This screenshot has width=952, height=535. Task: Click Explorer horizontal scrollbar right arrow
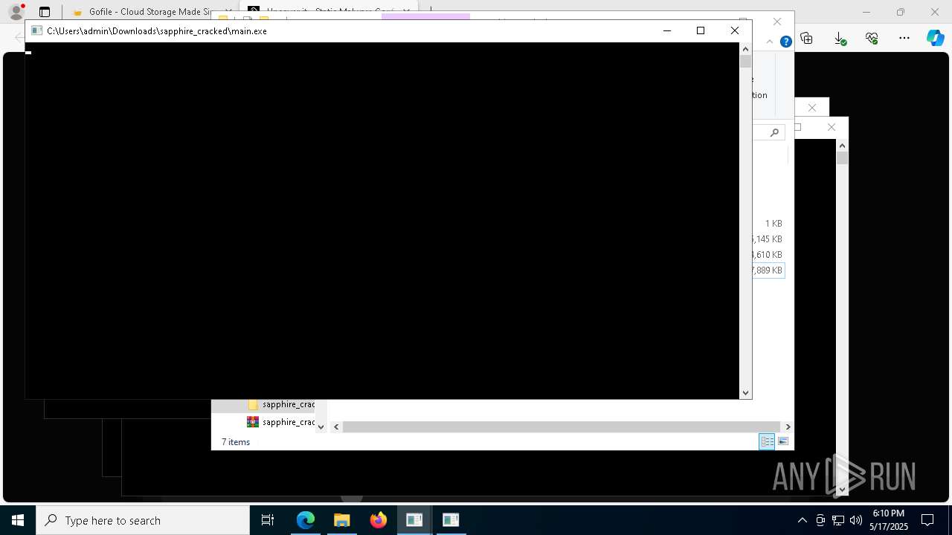point(788,427)
